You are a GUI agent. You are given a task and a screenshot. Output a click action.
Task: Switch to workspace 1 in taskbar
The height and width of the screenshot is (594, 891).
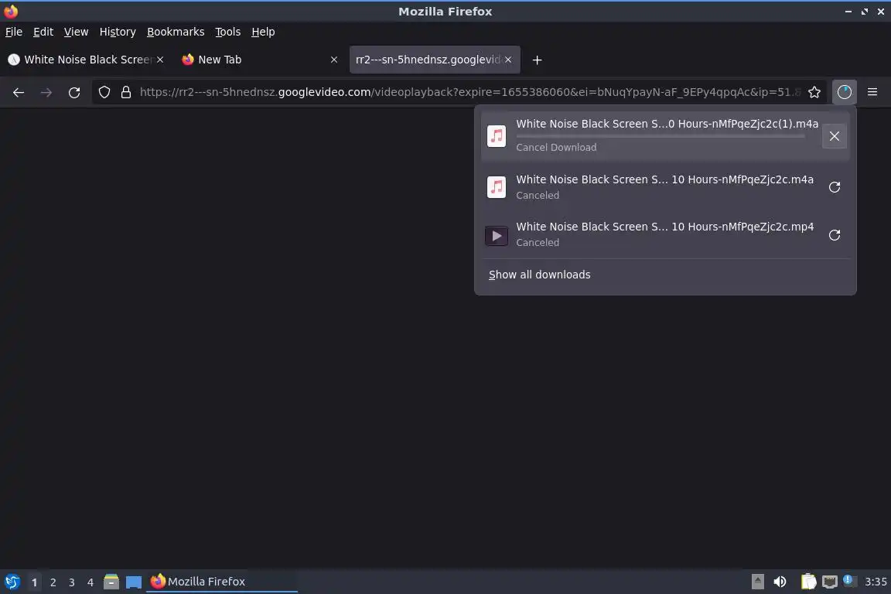(x=34, y=582)
